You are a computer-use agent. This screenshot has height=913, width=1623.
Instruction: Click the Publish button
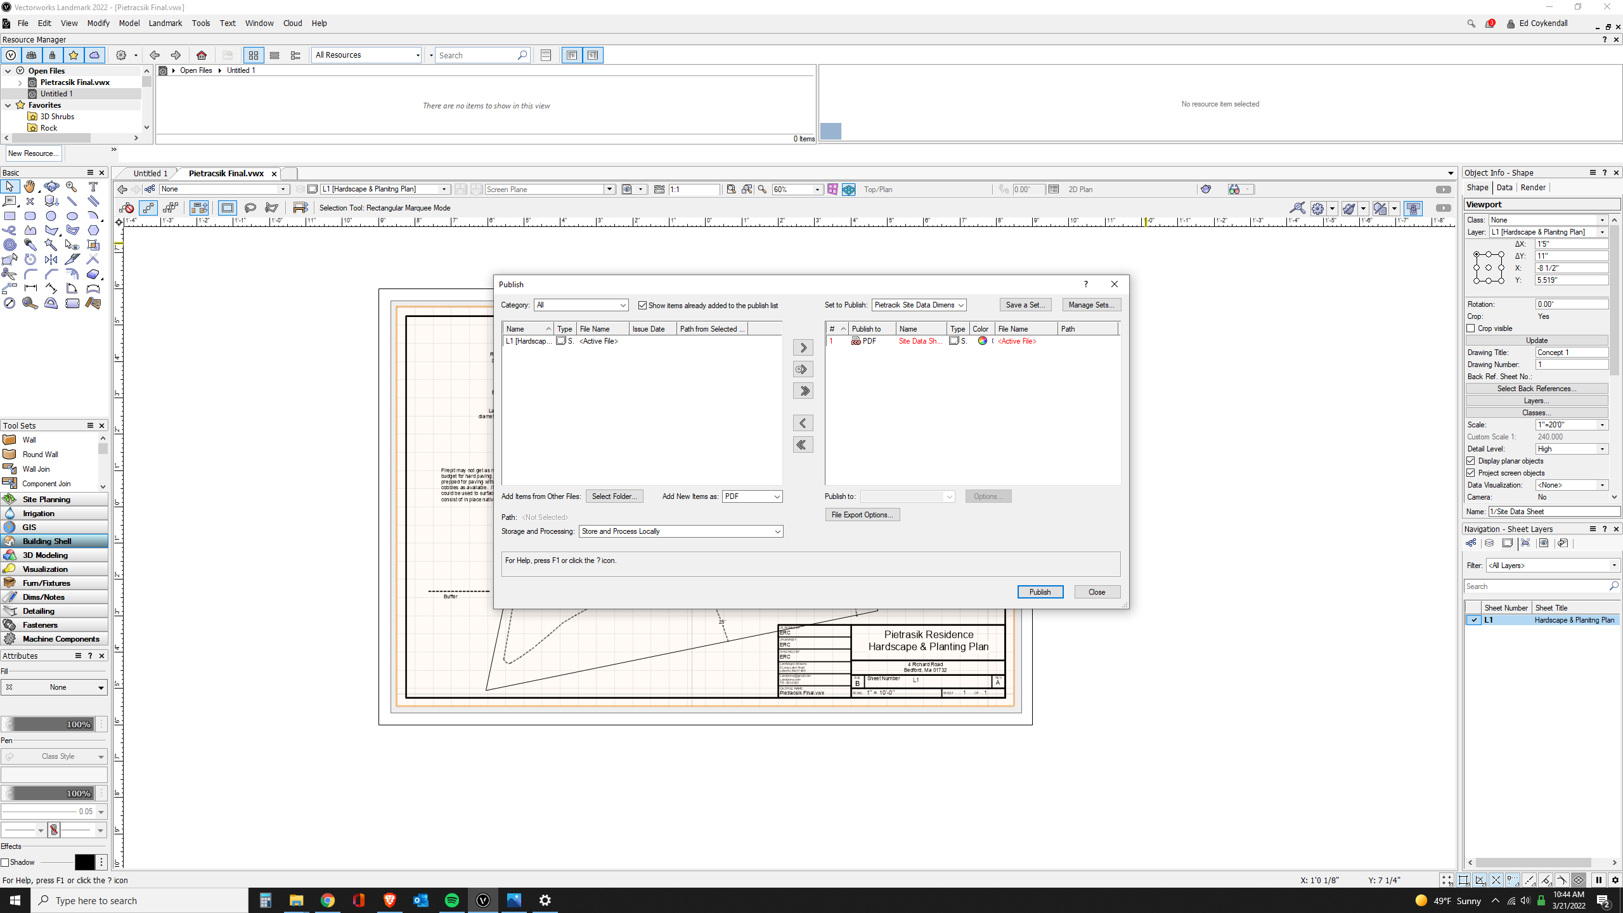(1040, 592)
